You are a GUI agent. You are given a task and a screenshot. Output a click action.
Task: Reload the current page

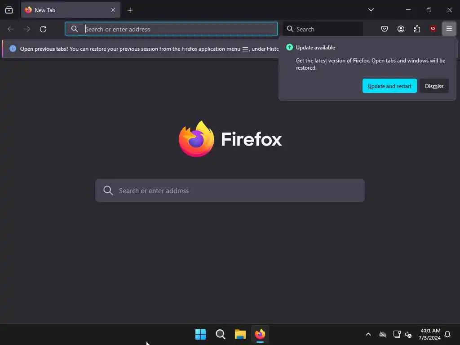[x=43, y=29]
